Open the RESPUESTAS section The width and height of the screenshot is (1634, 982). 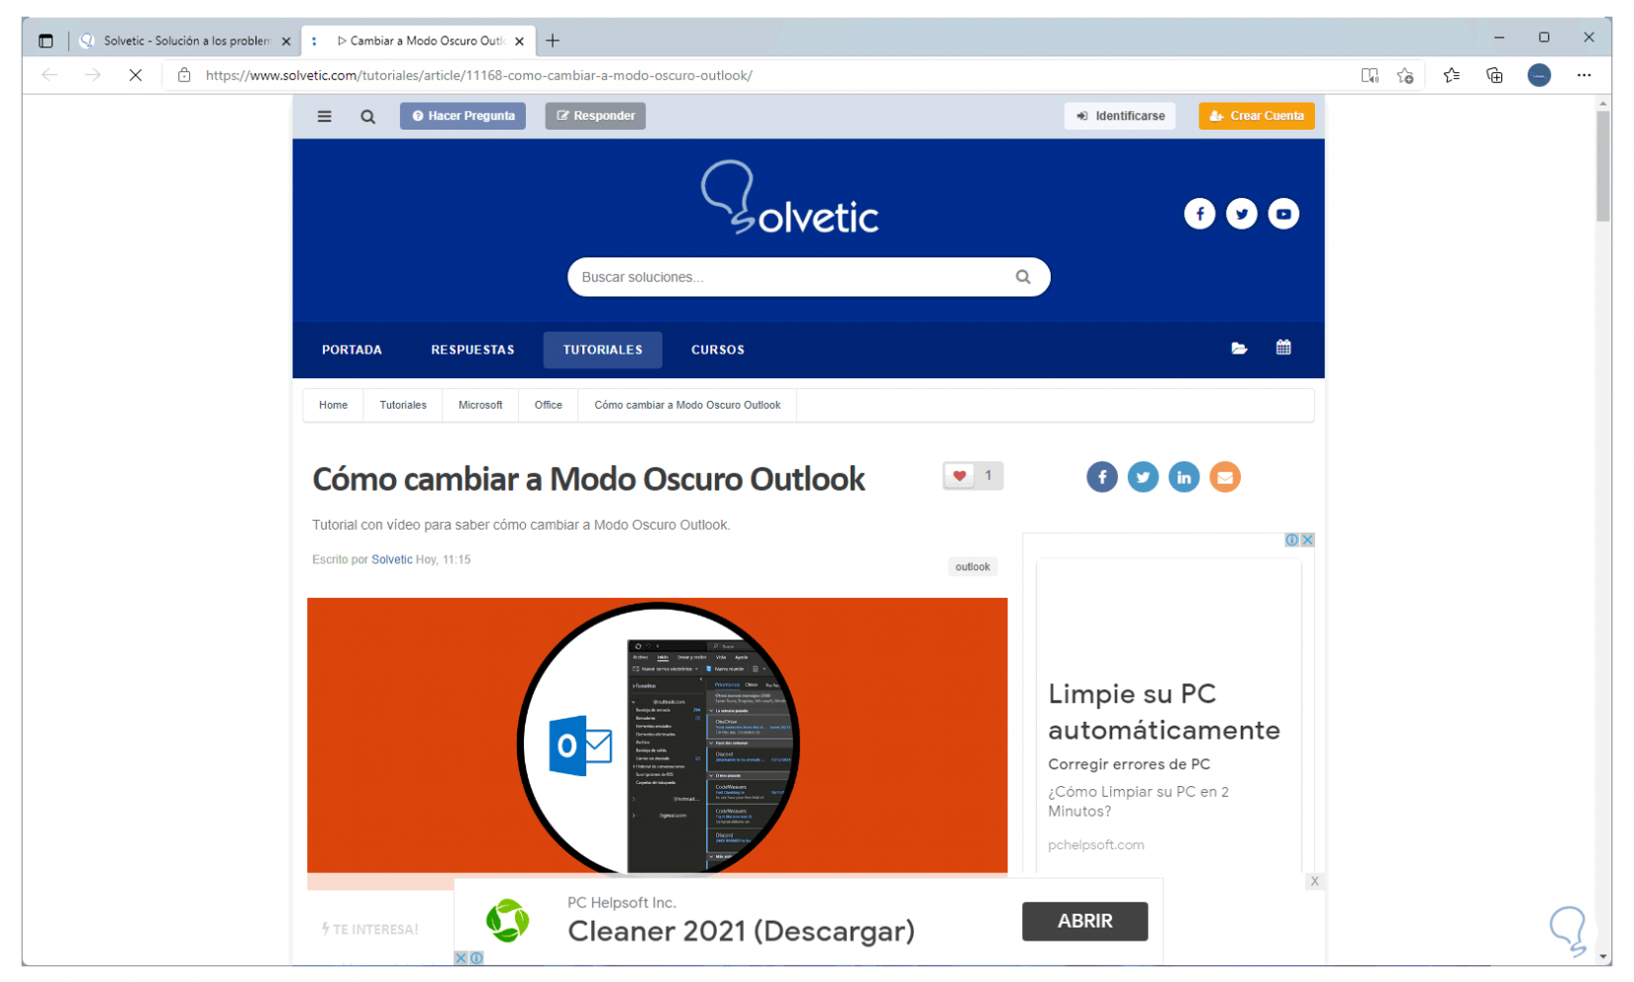(x=472, y=349)
